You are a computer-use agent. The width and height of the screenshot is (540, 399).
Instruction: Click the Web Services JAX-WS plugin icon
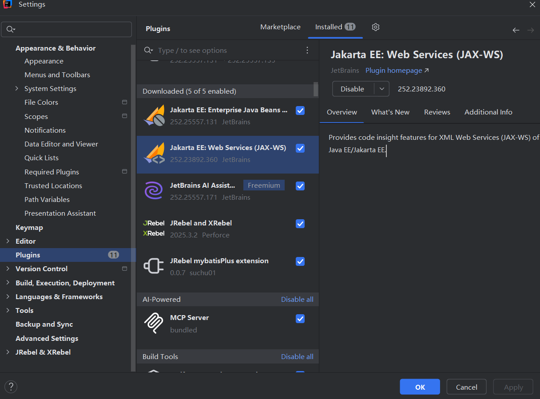click(154, 154)
